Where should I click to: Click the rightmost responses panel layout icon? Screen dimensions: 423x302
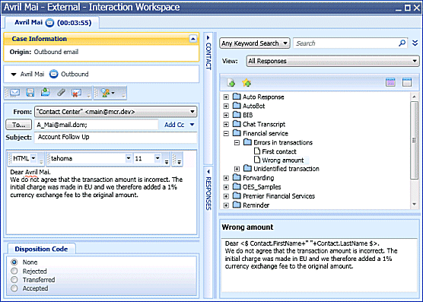tap(407, 82)
